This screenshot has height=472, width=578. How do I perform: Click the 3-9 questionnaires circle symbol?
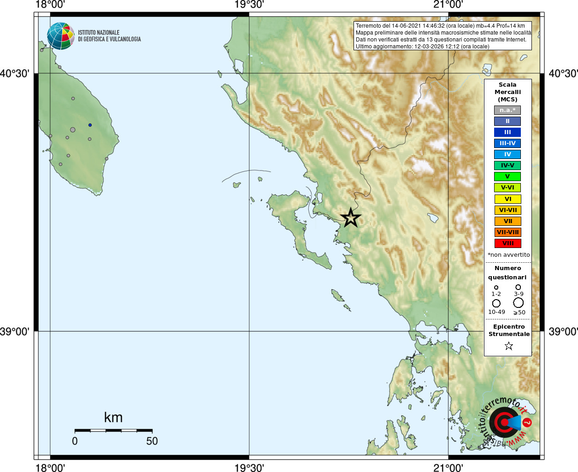519,287
